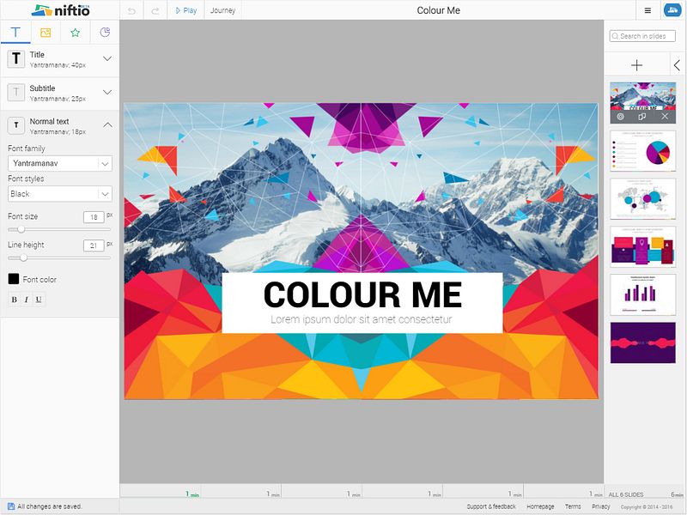Open the Homepage link
The width and height of the screenshot is (687, 515).
tap(540, 506)
